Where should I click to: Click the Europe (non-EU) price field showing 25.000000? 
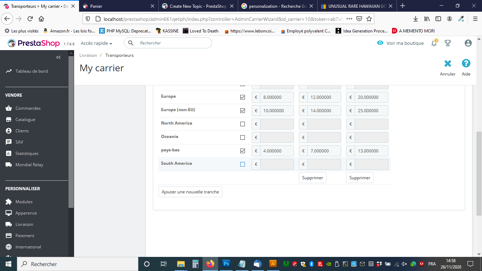[372, 111]
